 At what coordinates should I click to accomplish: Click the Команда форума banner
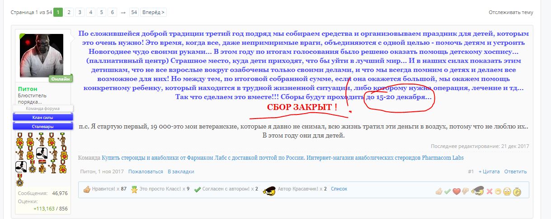pos(43,109)
